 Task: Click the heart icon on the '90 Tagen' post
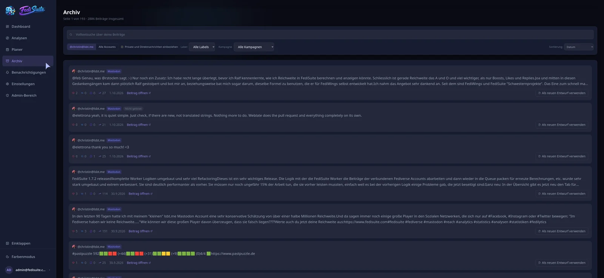pyautogui.click(x=73, y=231)
